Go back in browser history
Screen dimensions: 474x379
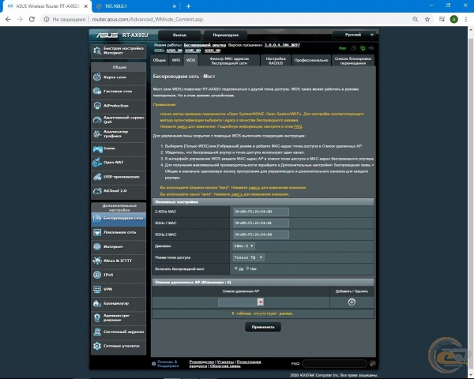(8, 19)
